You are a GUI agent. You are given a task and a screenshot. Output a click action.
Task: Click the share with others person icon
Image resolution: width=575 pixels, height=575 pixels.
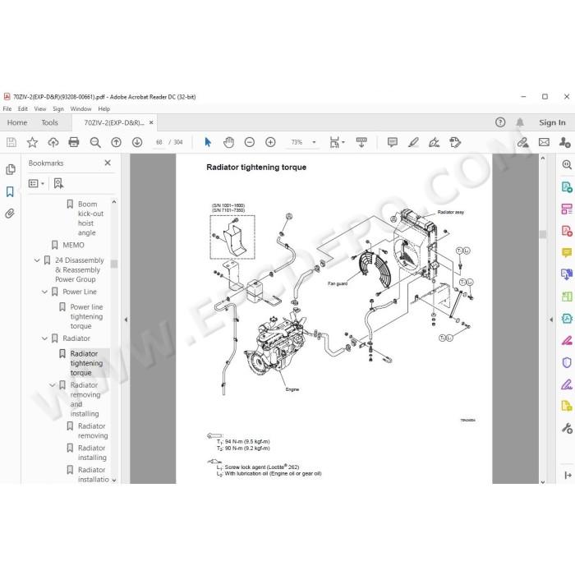coord(564,142)
